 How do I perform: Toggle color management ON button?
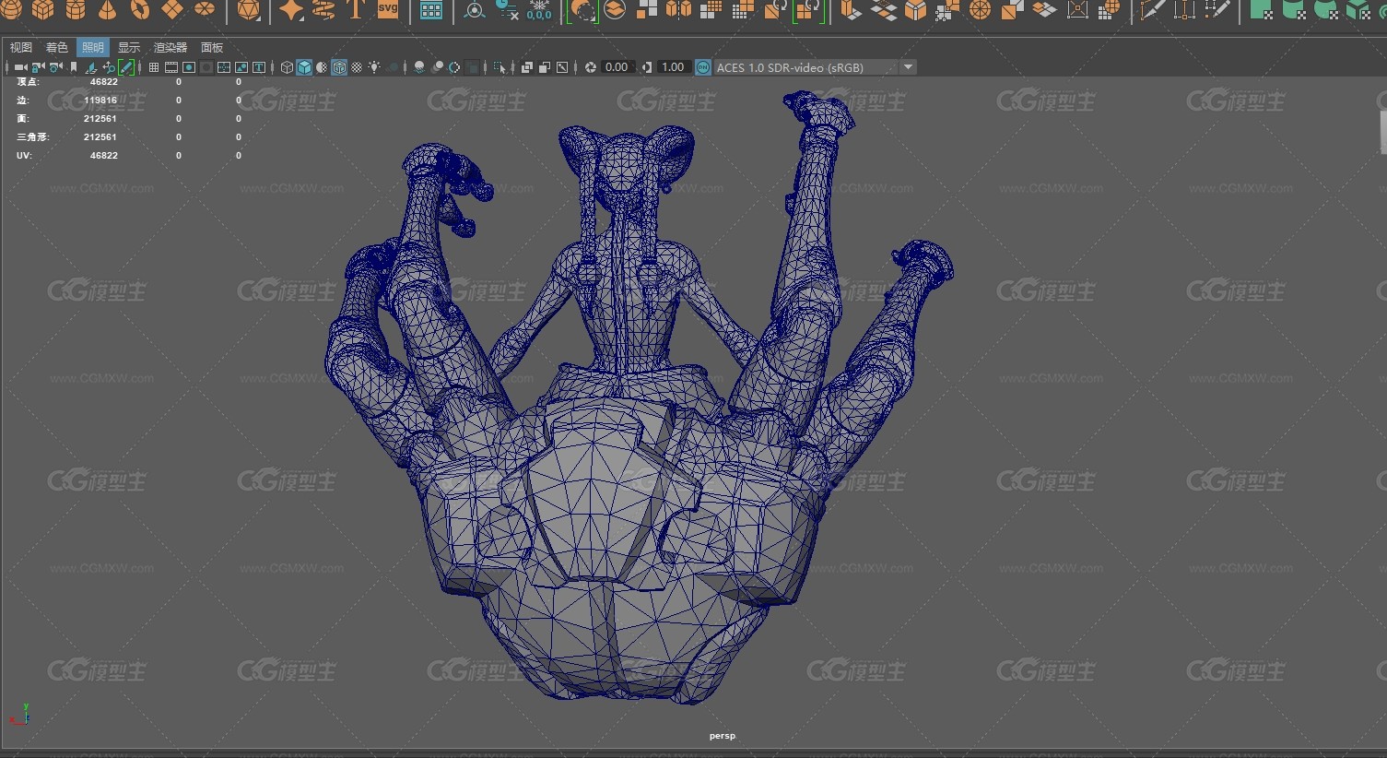point(703,67)
